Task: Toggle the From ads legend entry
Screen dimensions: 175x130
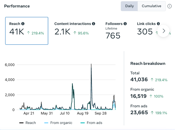Action: coord(91,123)
